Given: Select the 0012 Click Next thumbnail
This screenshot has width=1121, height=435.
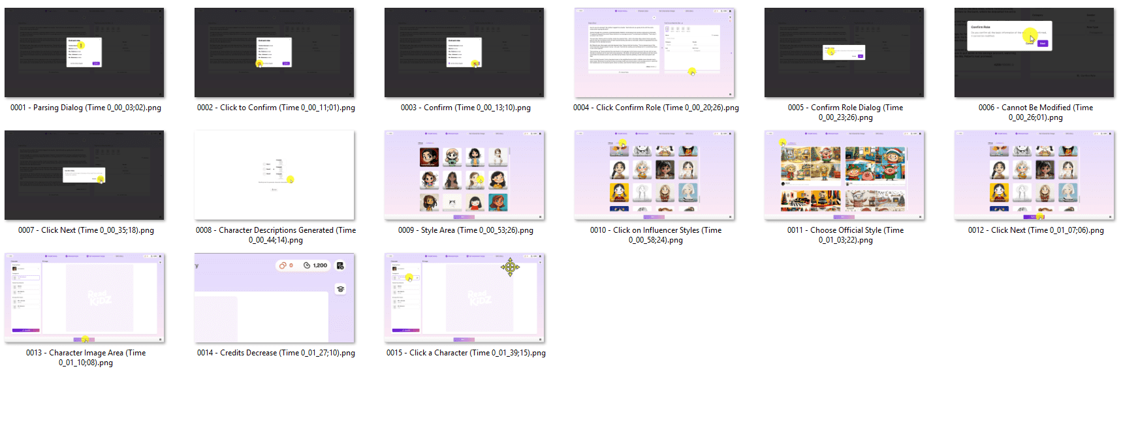Looking at the screenshot, I should [1034, 175].
